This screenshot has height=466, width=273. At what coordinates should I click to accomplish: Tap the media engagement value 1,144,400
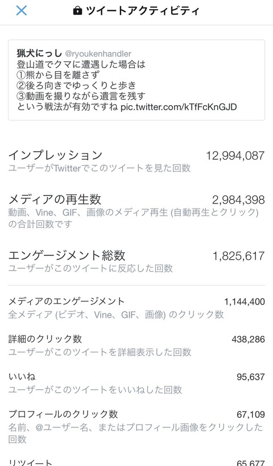point(245,302)
